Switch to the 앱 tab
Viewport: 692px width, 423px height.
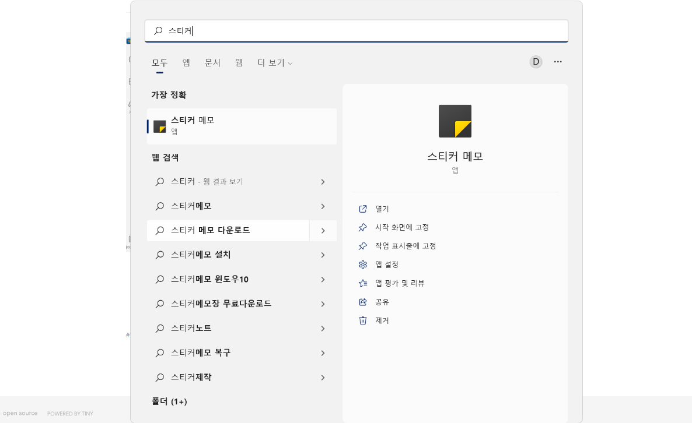pos(186,63)
